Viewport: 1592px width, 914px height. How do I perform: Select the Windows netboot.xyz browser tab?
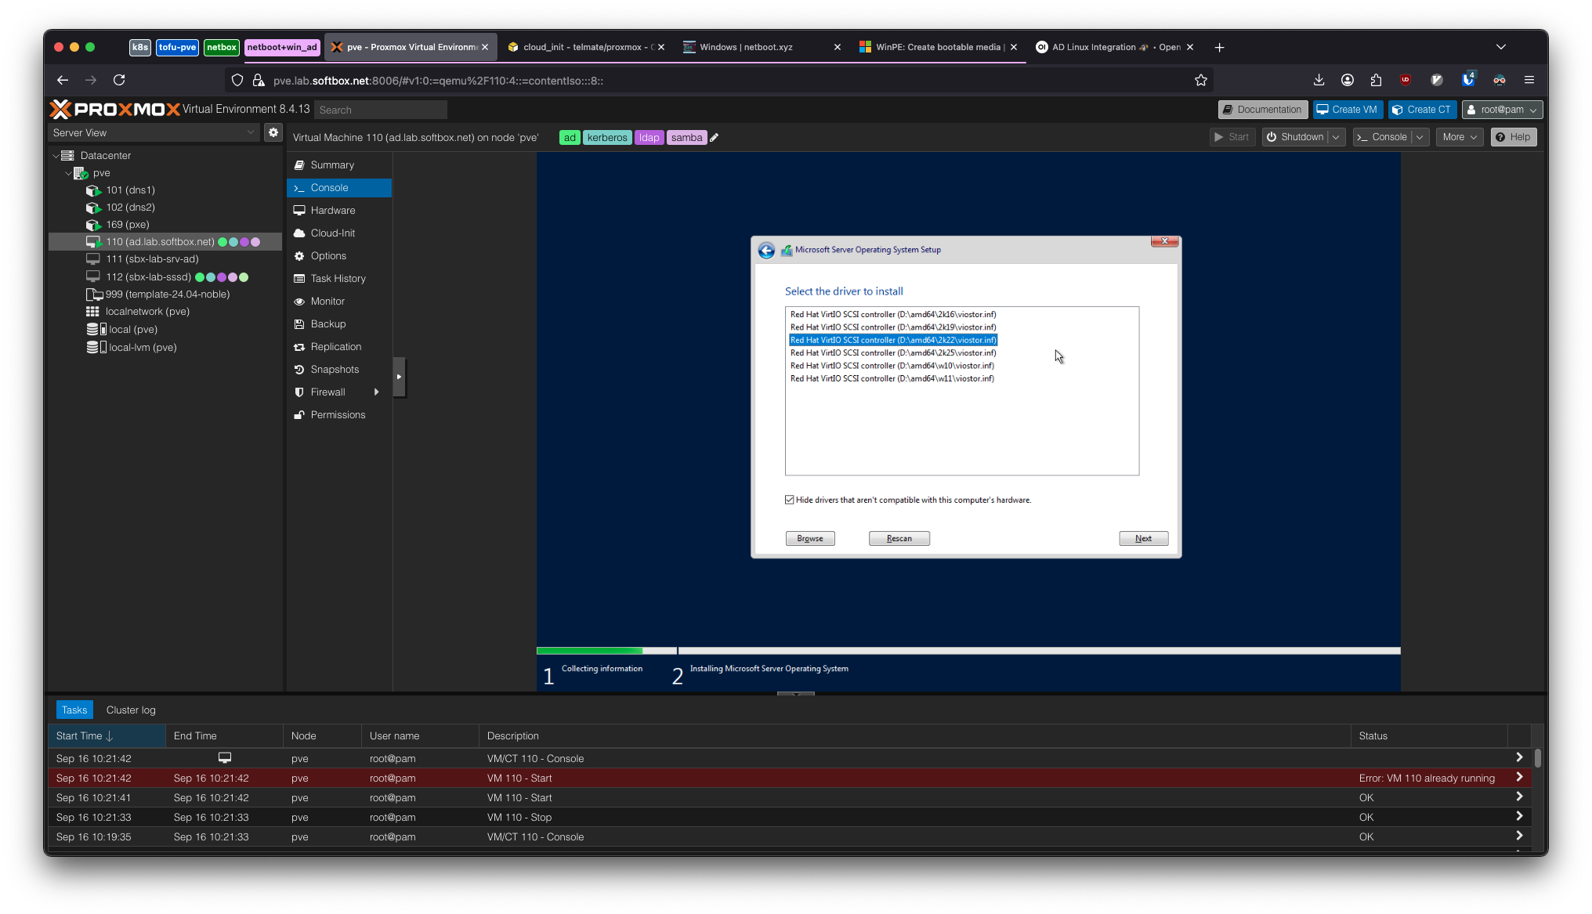pyautogui.click(x=744, y=47)
